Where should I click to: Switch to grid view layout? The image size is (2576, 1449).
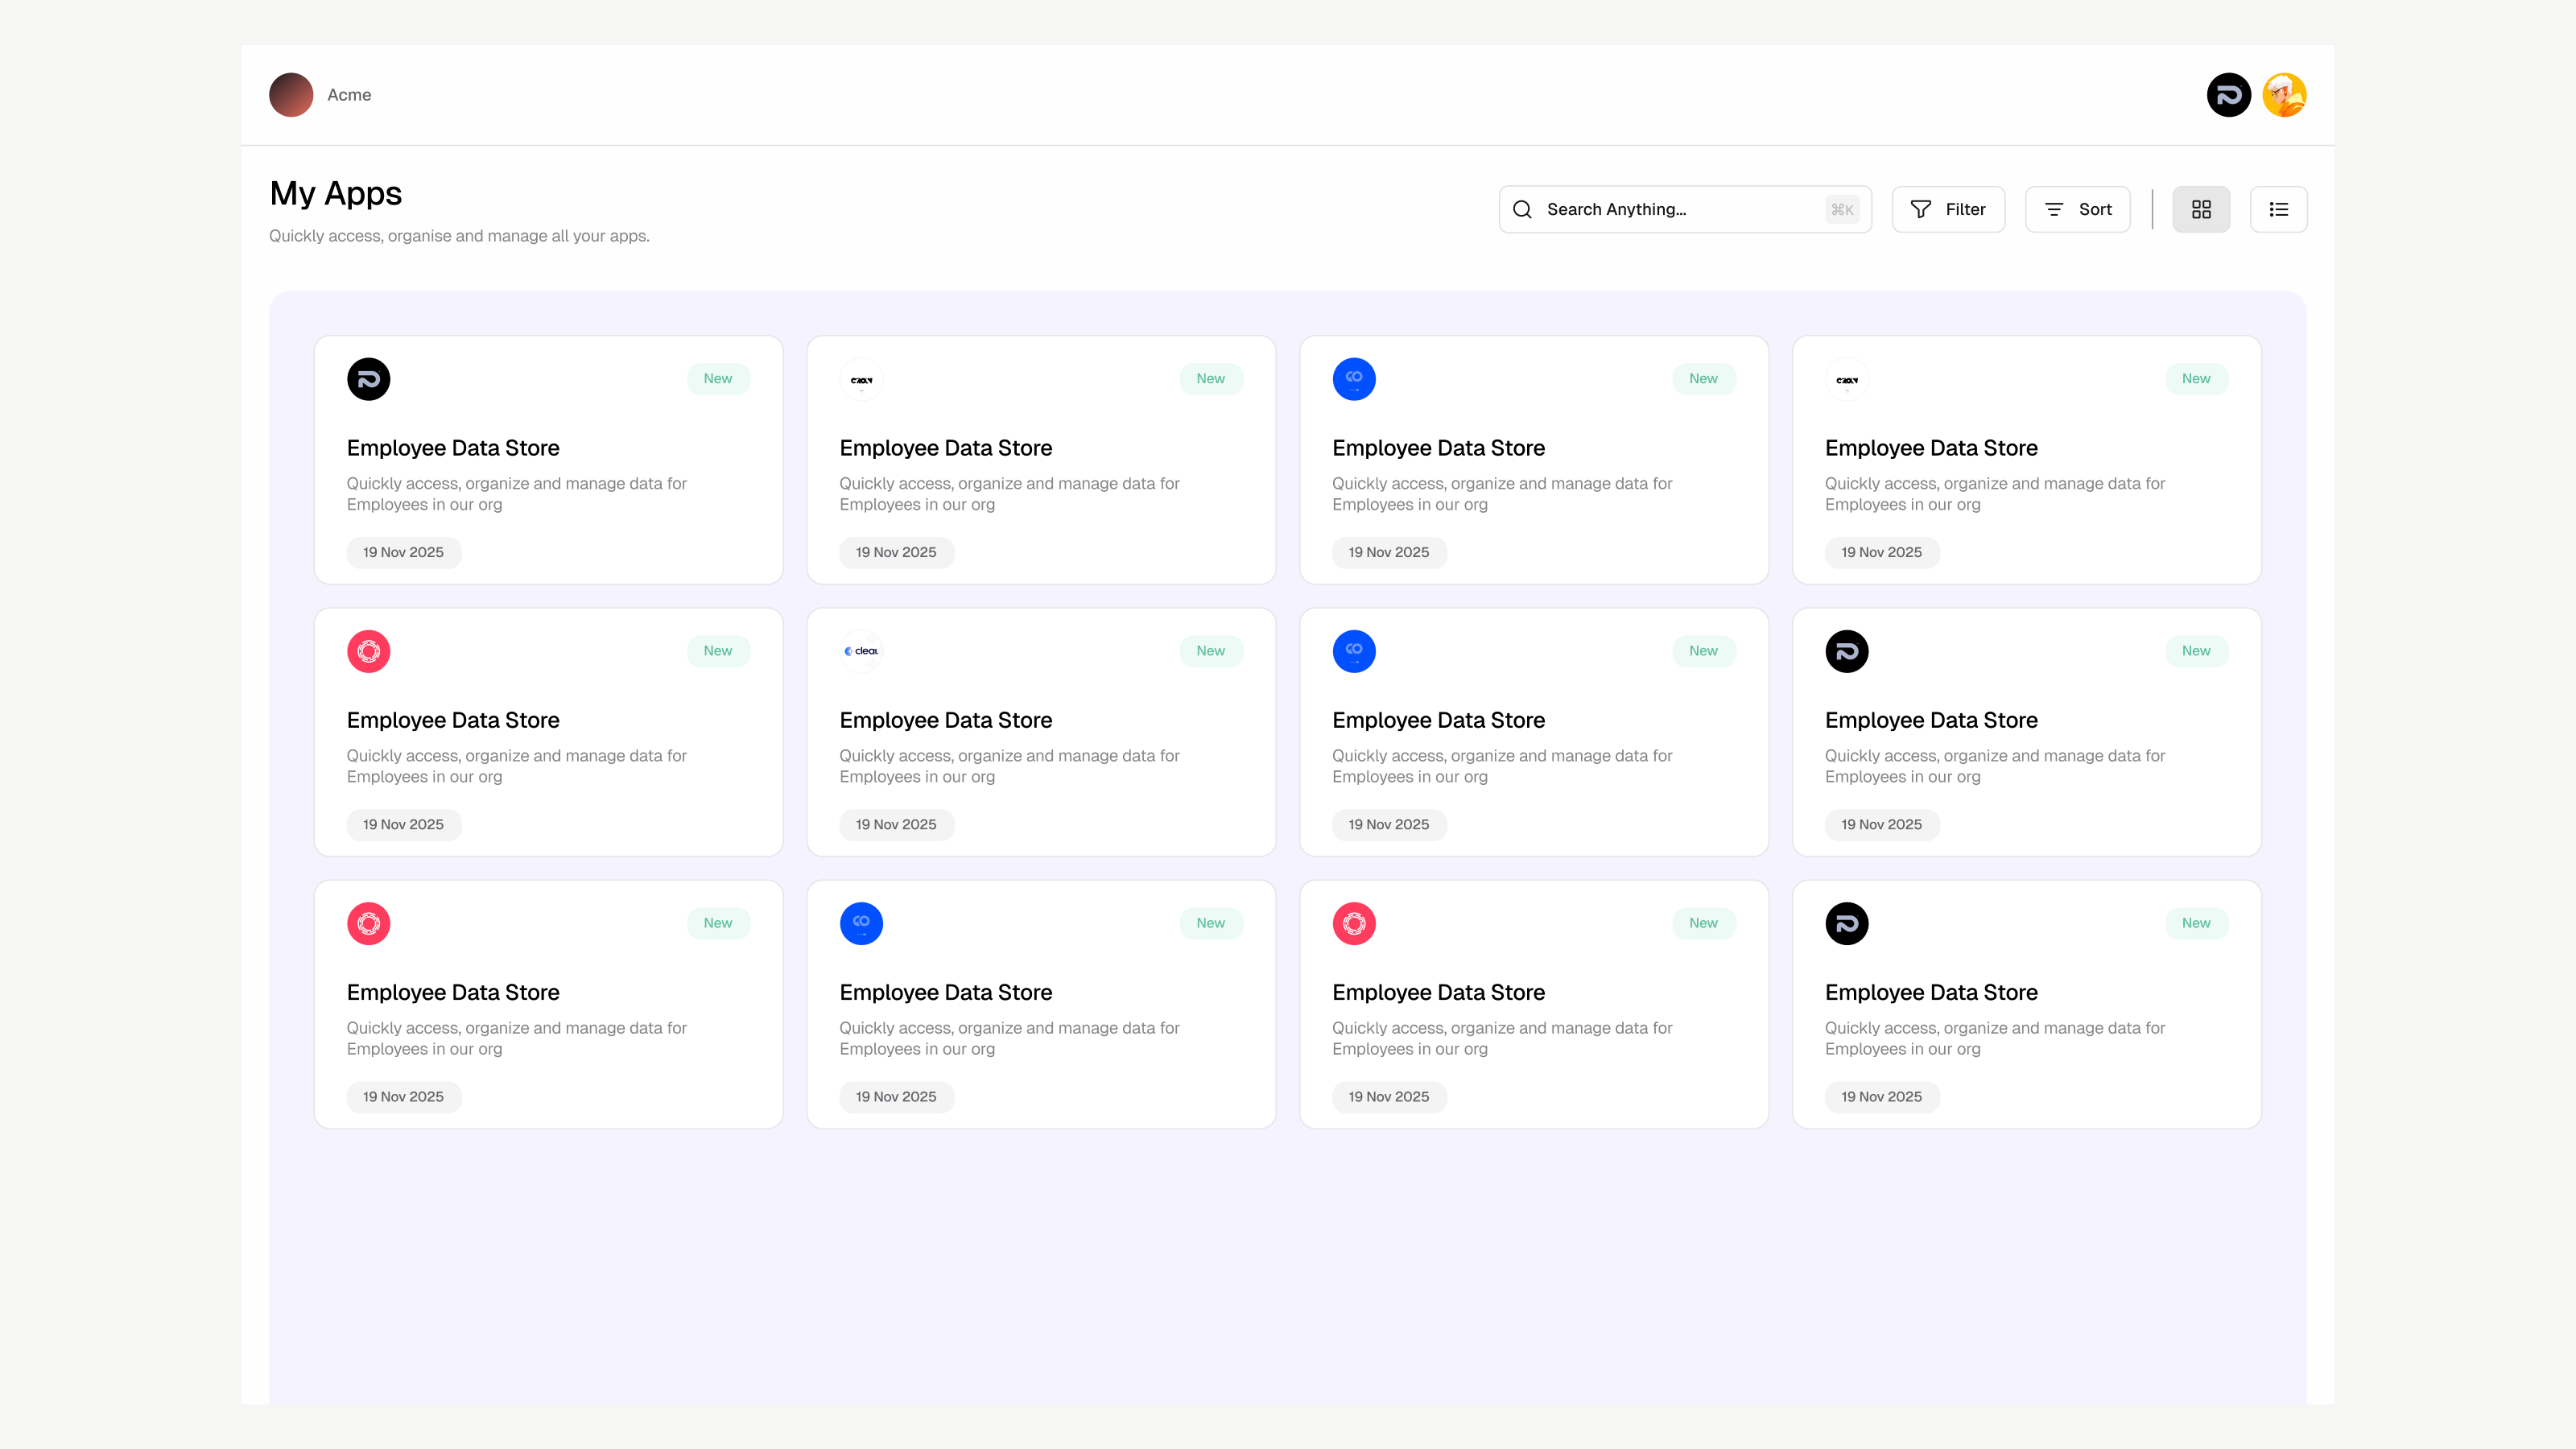pos(2201,209)
